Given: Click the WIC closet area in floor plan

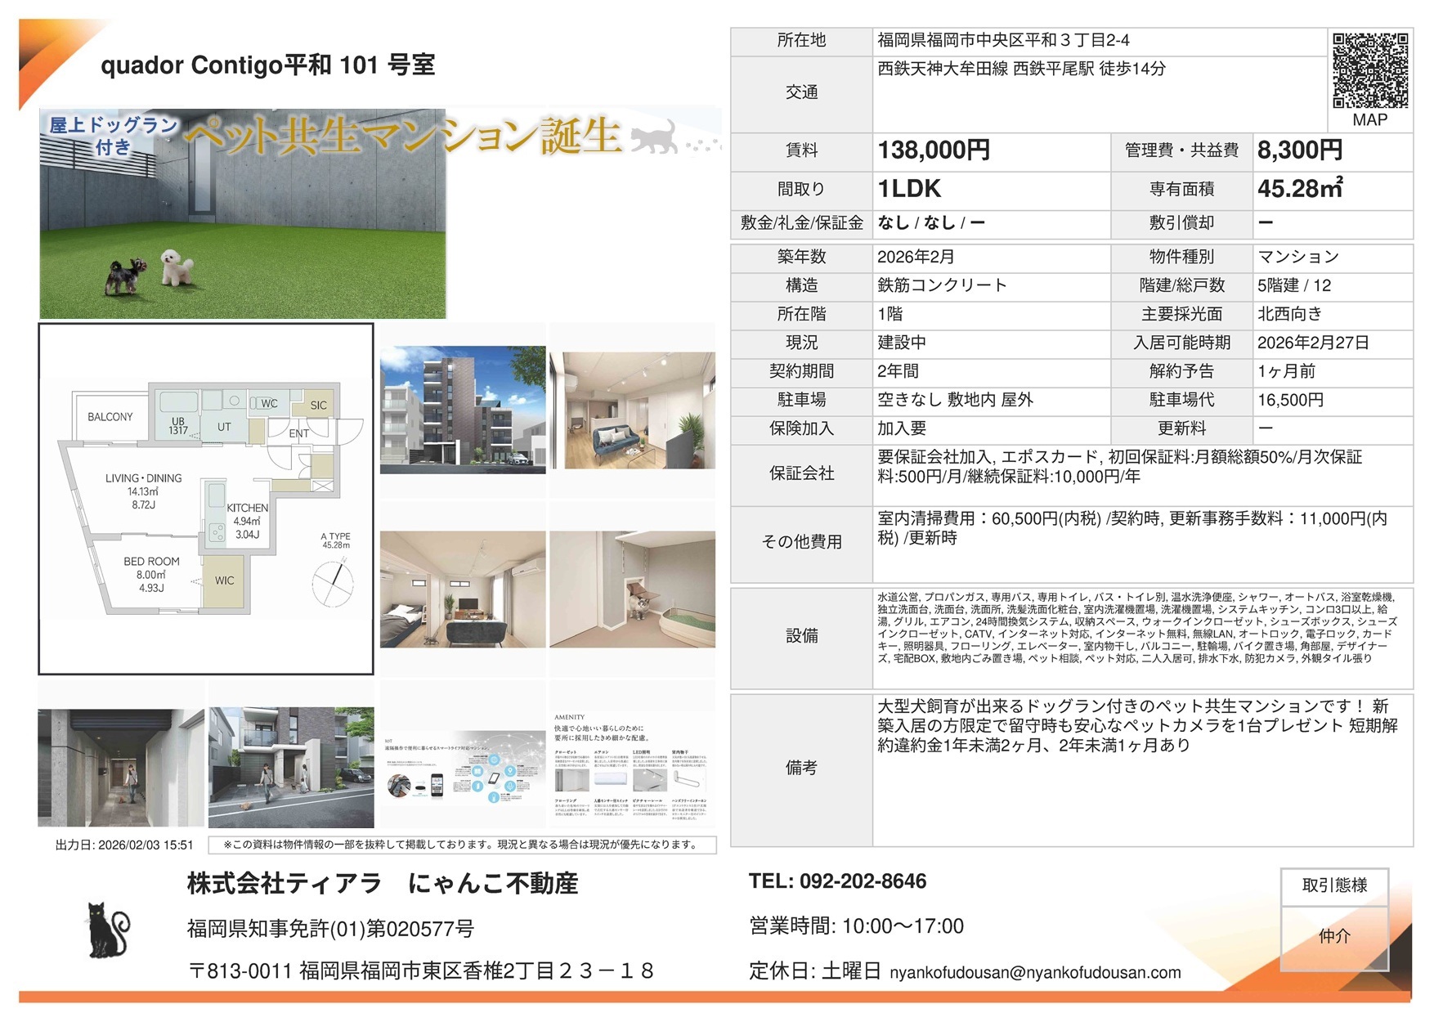Looking at the screenshot, I should point(225,580).
